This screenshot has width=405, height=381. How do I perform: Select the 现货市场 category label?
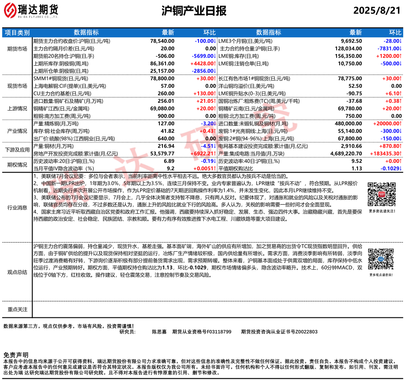click(x=17, y=86)
